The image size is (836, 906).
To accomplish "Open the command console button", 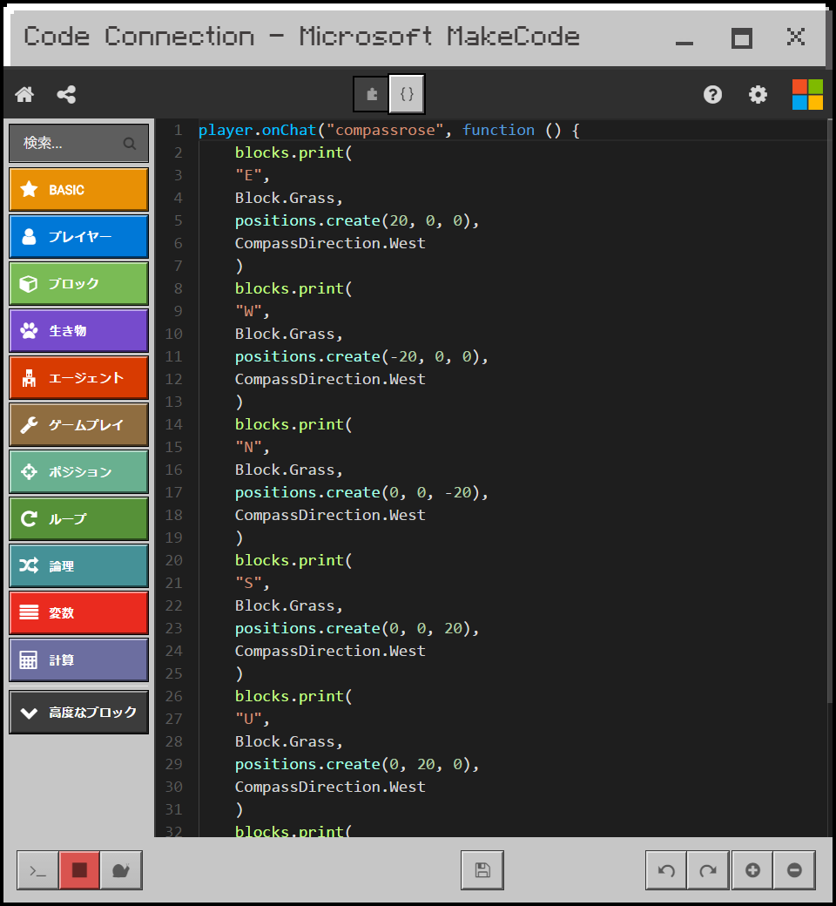I will 37,870.
